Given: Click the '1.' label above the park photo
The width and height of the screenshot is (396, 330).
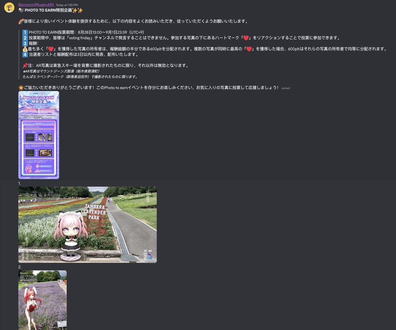Looking at the screenshot, I should pos(20,183).
